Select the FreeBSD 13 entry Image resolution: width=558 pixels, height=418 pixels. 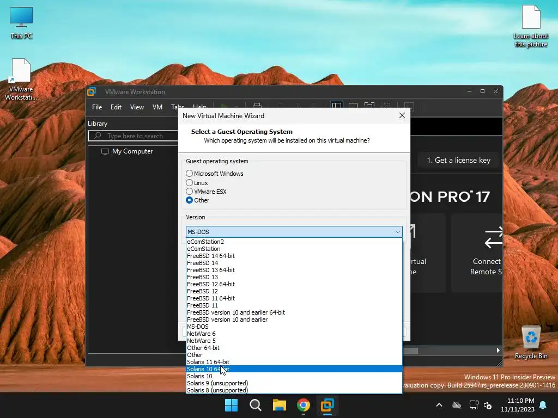click(x=294, y=277)
